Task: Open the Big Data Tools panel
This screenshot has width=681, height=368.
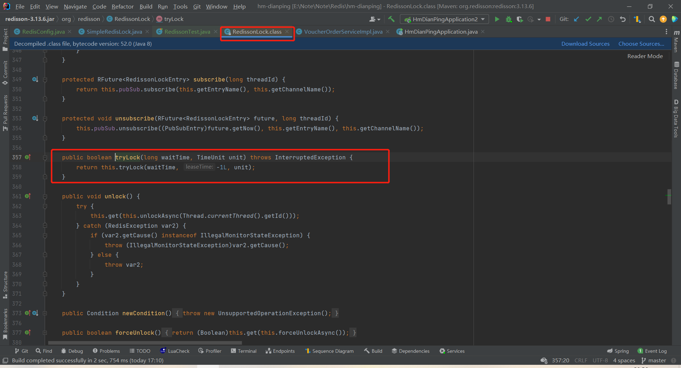Action: (x=676, y=119)
